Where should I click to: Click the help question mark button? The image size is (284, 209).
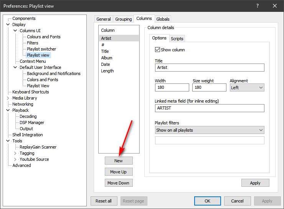tap(257, 6)
